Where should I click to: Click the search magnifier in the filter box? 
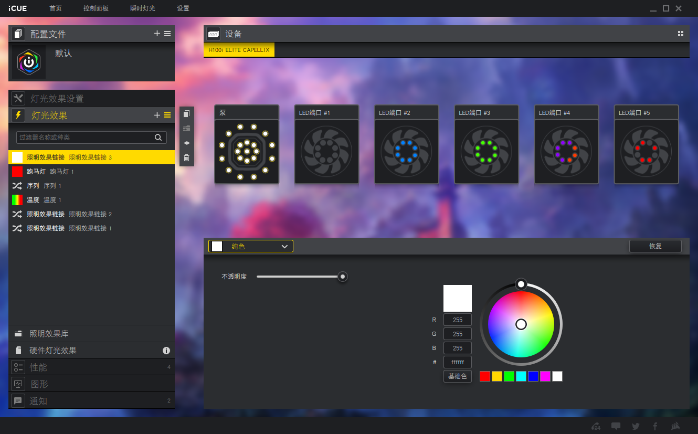pos(158,137)
